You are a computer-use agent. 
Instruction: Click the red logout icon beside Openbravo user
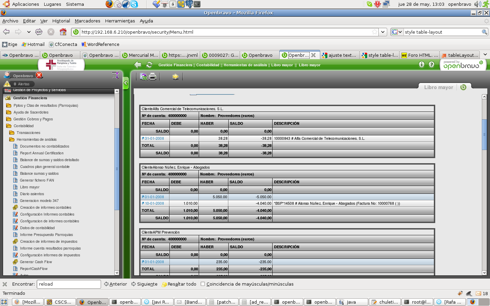[39, 75]
